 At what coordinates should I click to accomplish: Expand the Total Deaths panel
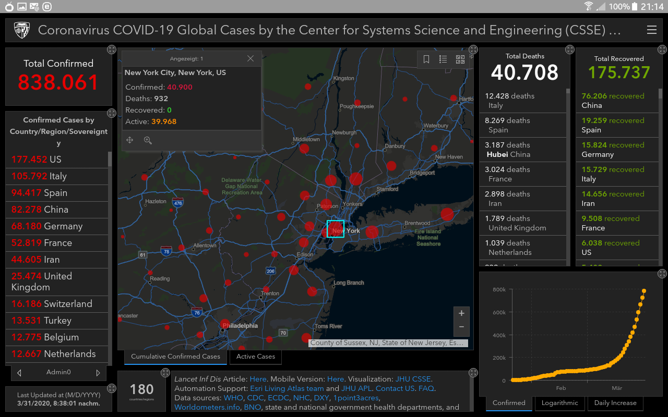tap(569, 50)
